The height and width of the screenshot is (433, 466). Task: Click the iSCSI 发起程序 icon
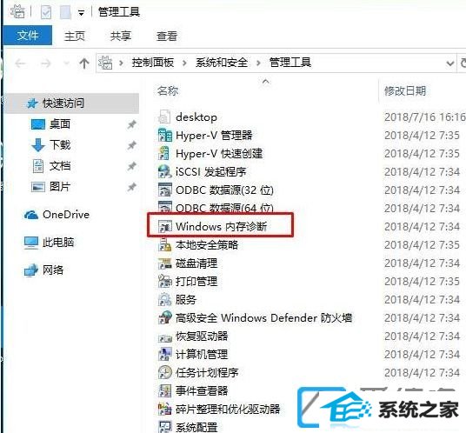click(x=165, y=172)
